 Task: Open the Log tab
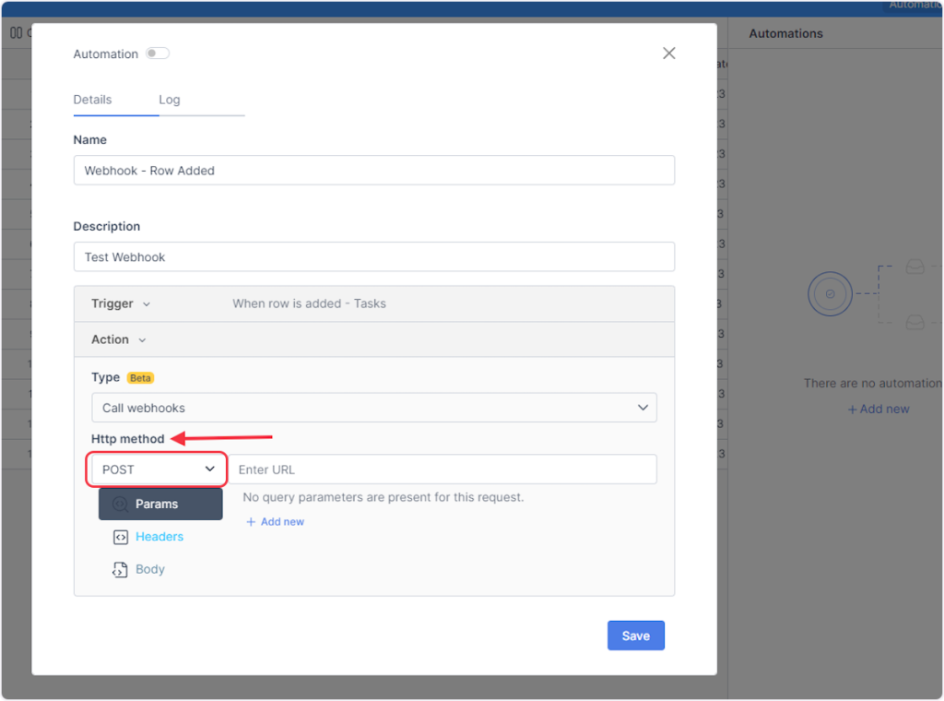tap(170, 100)
